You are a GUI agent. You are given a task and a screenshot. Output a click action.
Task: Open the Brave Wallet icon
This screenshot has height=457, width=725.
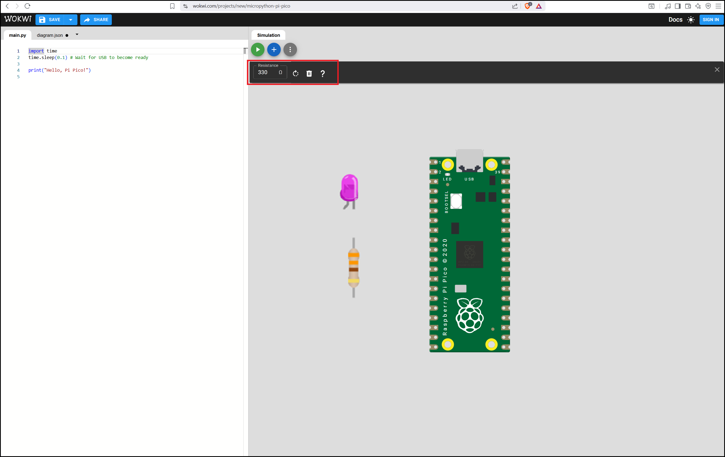tap(688, 6)
